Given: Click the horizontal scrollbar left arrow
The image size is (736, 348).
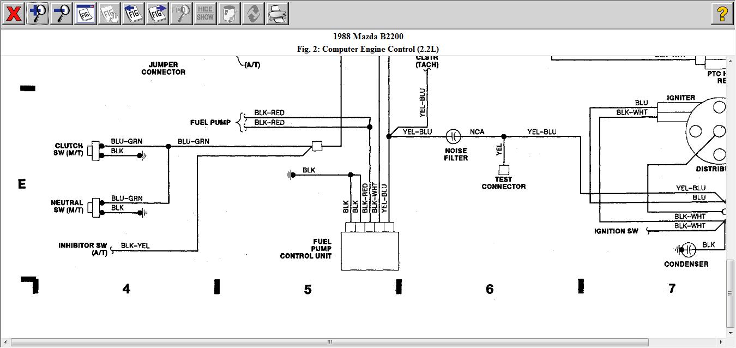Looking at the screenshot, I should click(5, 343).
